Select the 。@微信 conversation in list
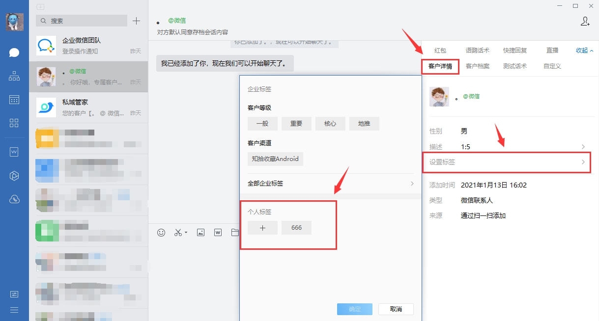The image size is (599, 321). (x=88, y=77)
